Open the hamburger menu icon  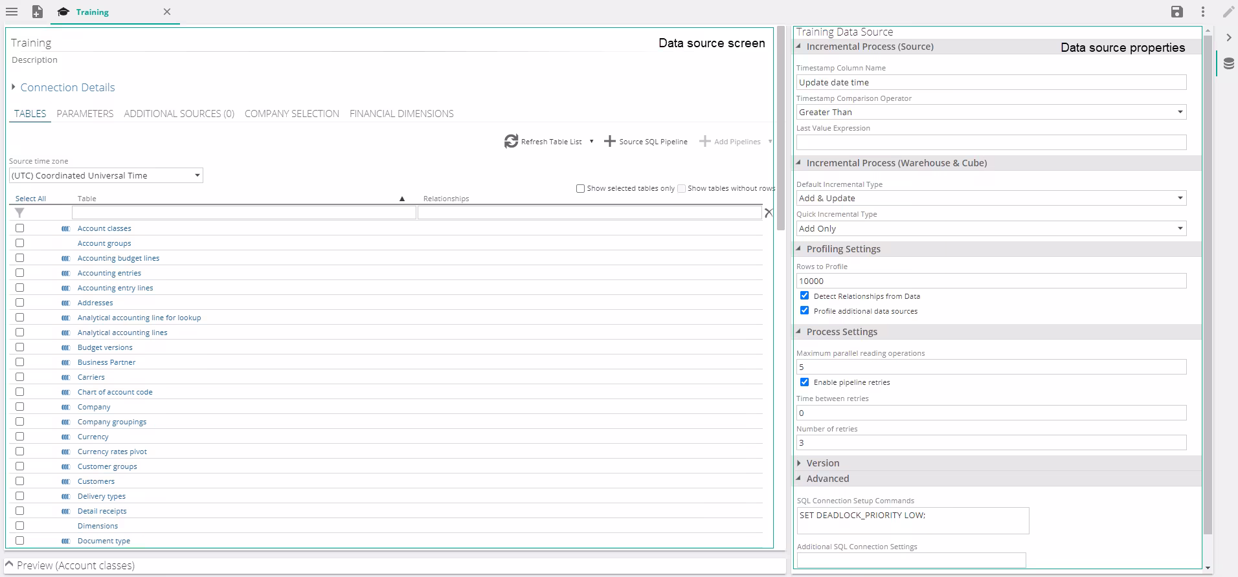[x=12, y=12]
